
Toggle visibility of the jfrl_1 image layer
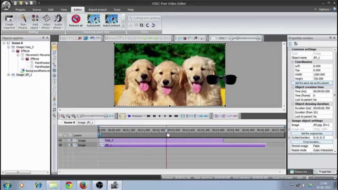pyautogui.click(x=60, y=145)
